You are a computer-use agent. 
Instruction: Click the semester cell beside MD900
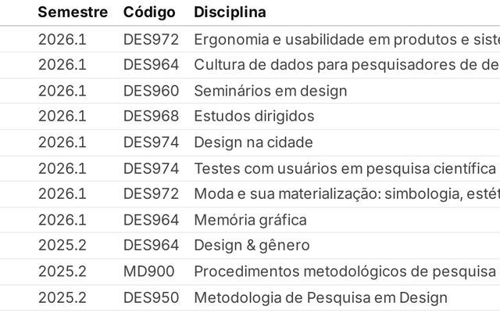point(62,272)
